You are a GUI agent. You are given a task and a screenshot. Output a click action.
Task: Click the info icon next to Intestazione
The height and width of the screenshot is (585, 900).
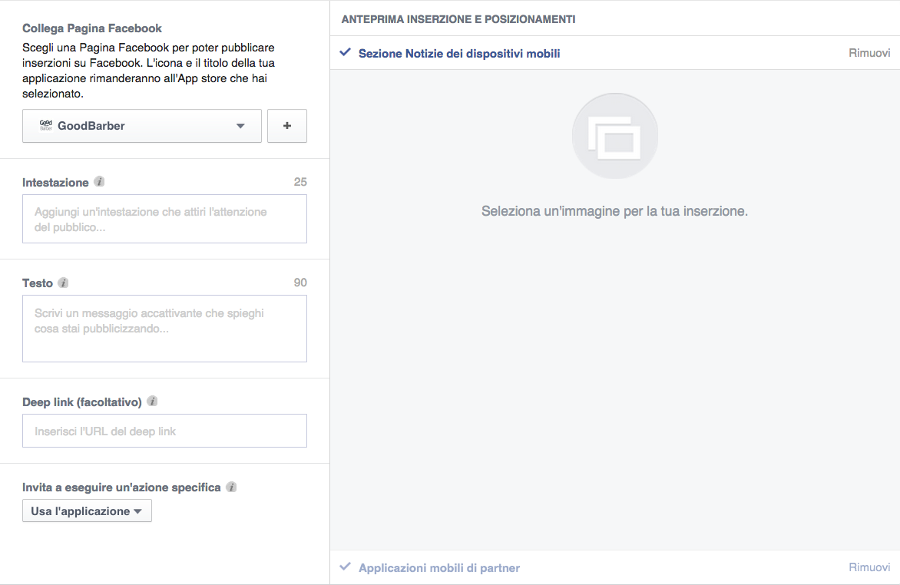(99, 183)
